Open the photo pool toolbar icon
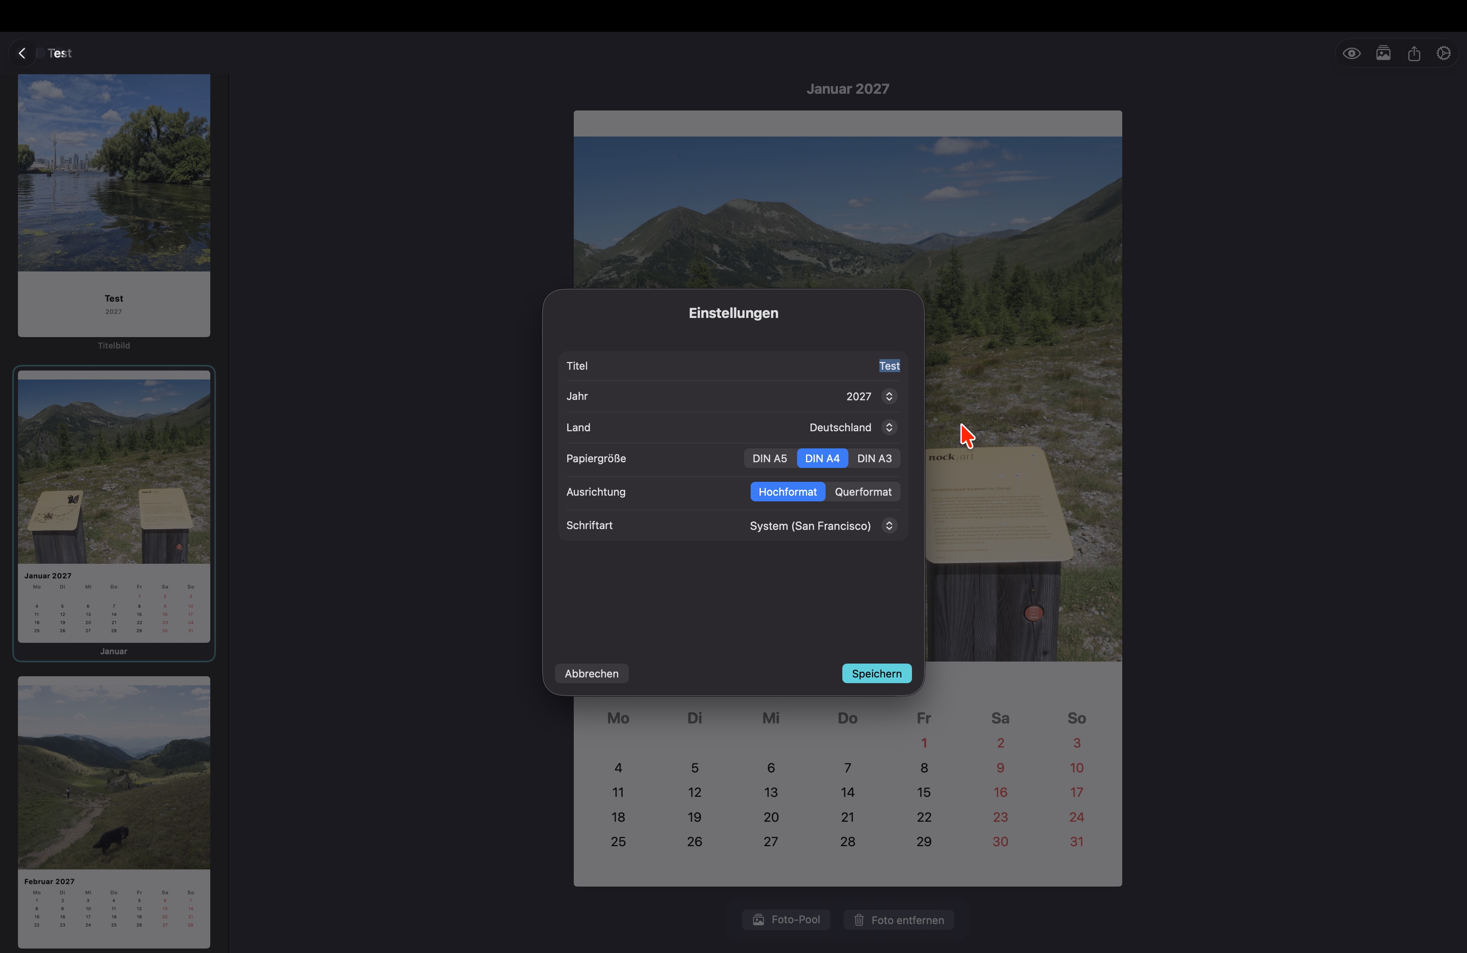This screenshot has width=1467, height=953. [1383, 53]
